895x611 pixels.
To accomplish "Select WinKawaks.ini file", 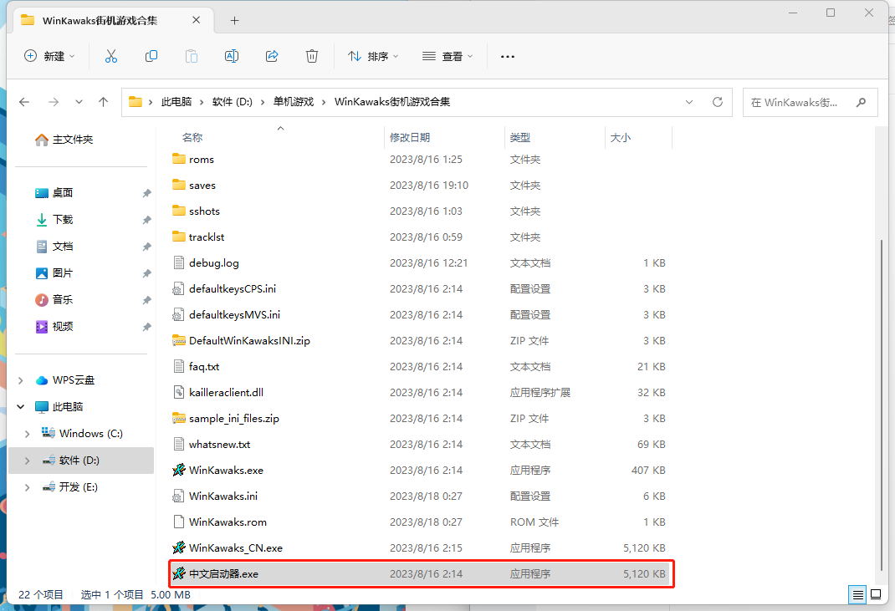I will point(422,496).
